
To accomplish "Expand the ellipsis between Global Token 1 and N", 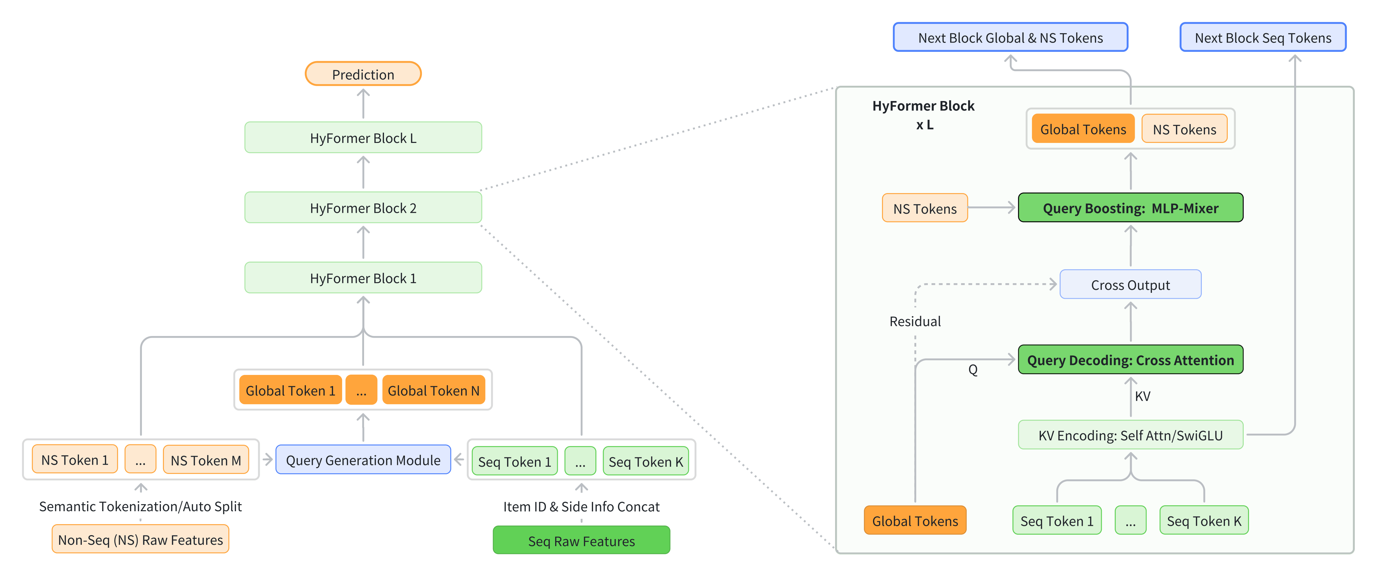I will point(361,390).
